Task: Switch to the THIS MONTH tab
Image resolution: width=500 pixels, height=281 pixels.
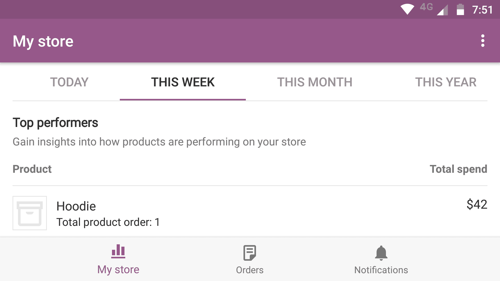Action: [x=315, y=82]
